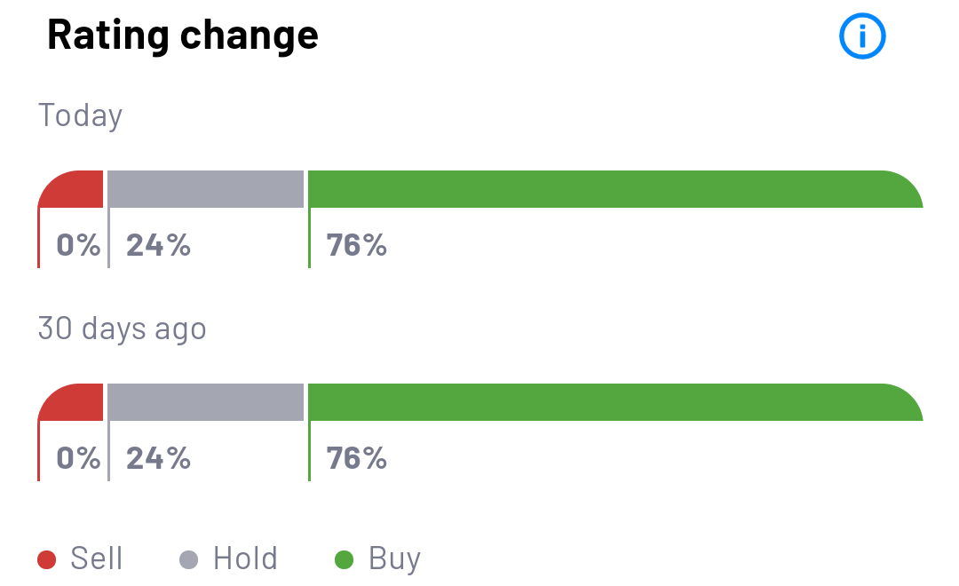Click the "Today" section label
The width and height of the screenshot is (959, 586).
click(80, 115)
